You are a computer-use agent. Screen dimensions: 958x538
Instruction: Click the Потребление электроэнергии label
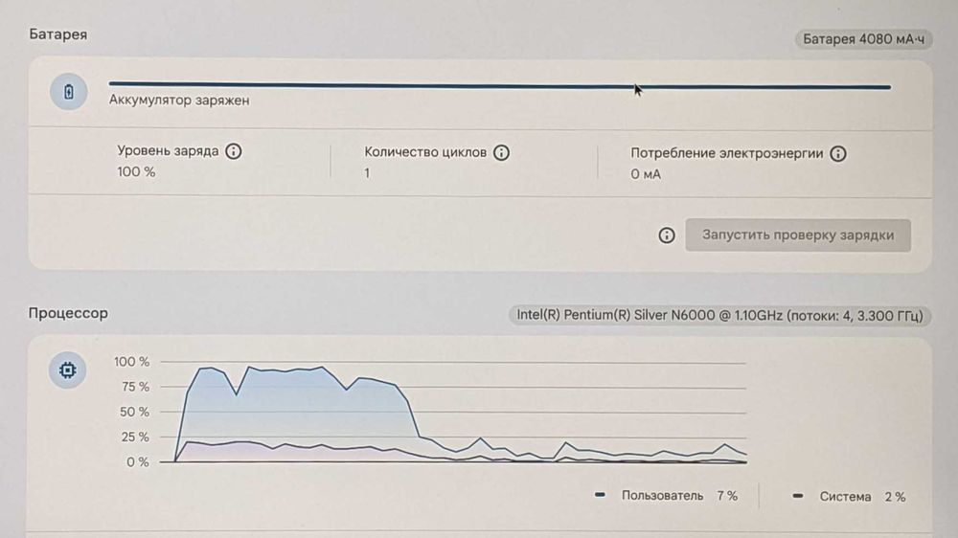726,153
